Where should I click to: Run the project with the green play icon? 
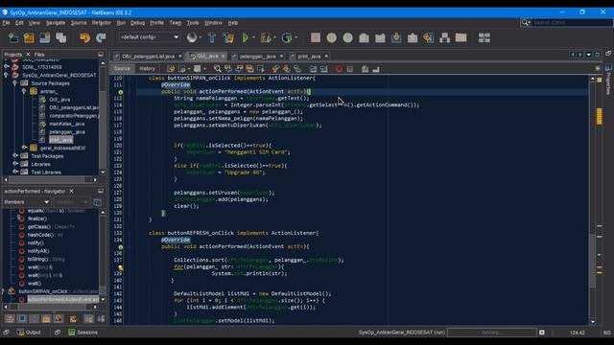click(x=246, y=37)
